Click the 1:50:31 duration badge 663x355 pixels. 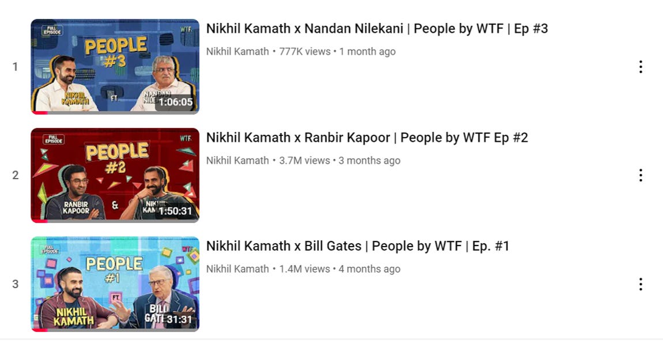pos(175,211)
